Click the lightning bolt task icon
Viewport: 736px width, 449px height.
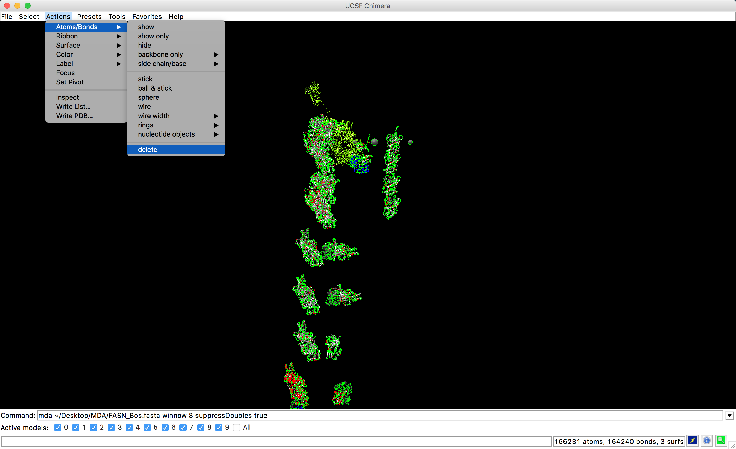point(692,441)
